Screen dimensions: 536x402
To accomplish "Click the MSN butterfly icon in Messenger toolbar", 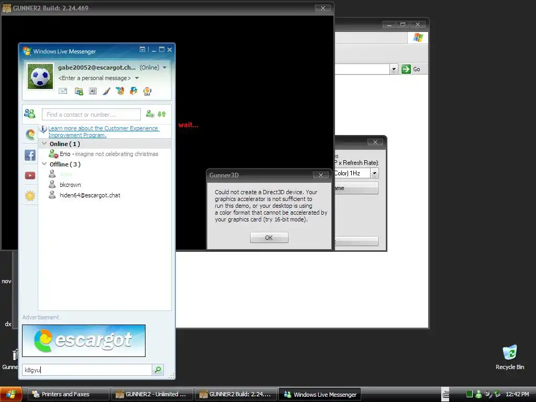I will tap(120, 91).
